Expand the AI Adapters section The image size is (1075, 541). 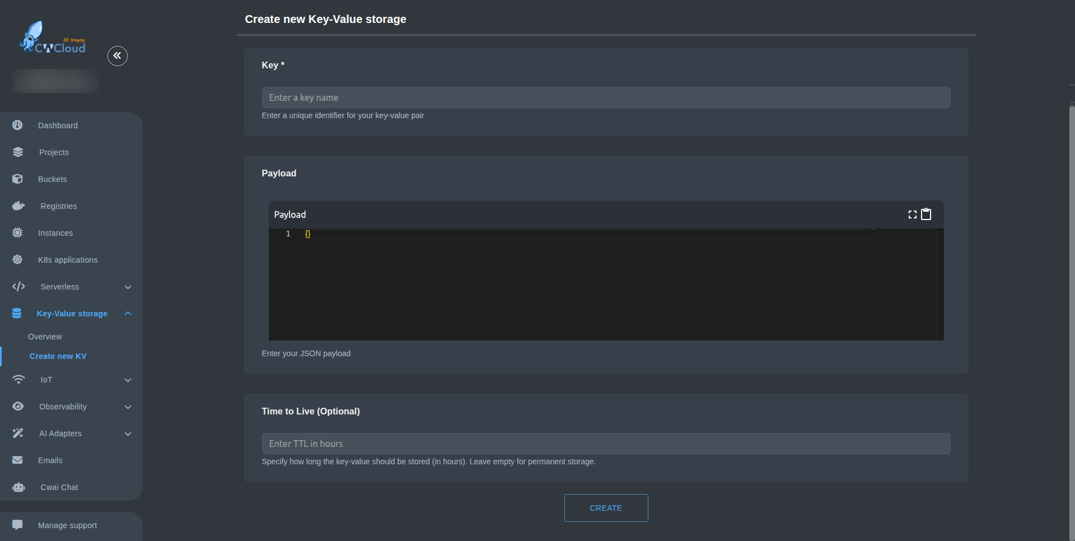pos(128,433)
